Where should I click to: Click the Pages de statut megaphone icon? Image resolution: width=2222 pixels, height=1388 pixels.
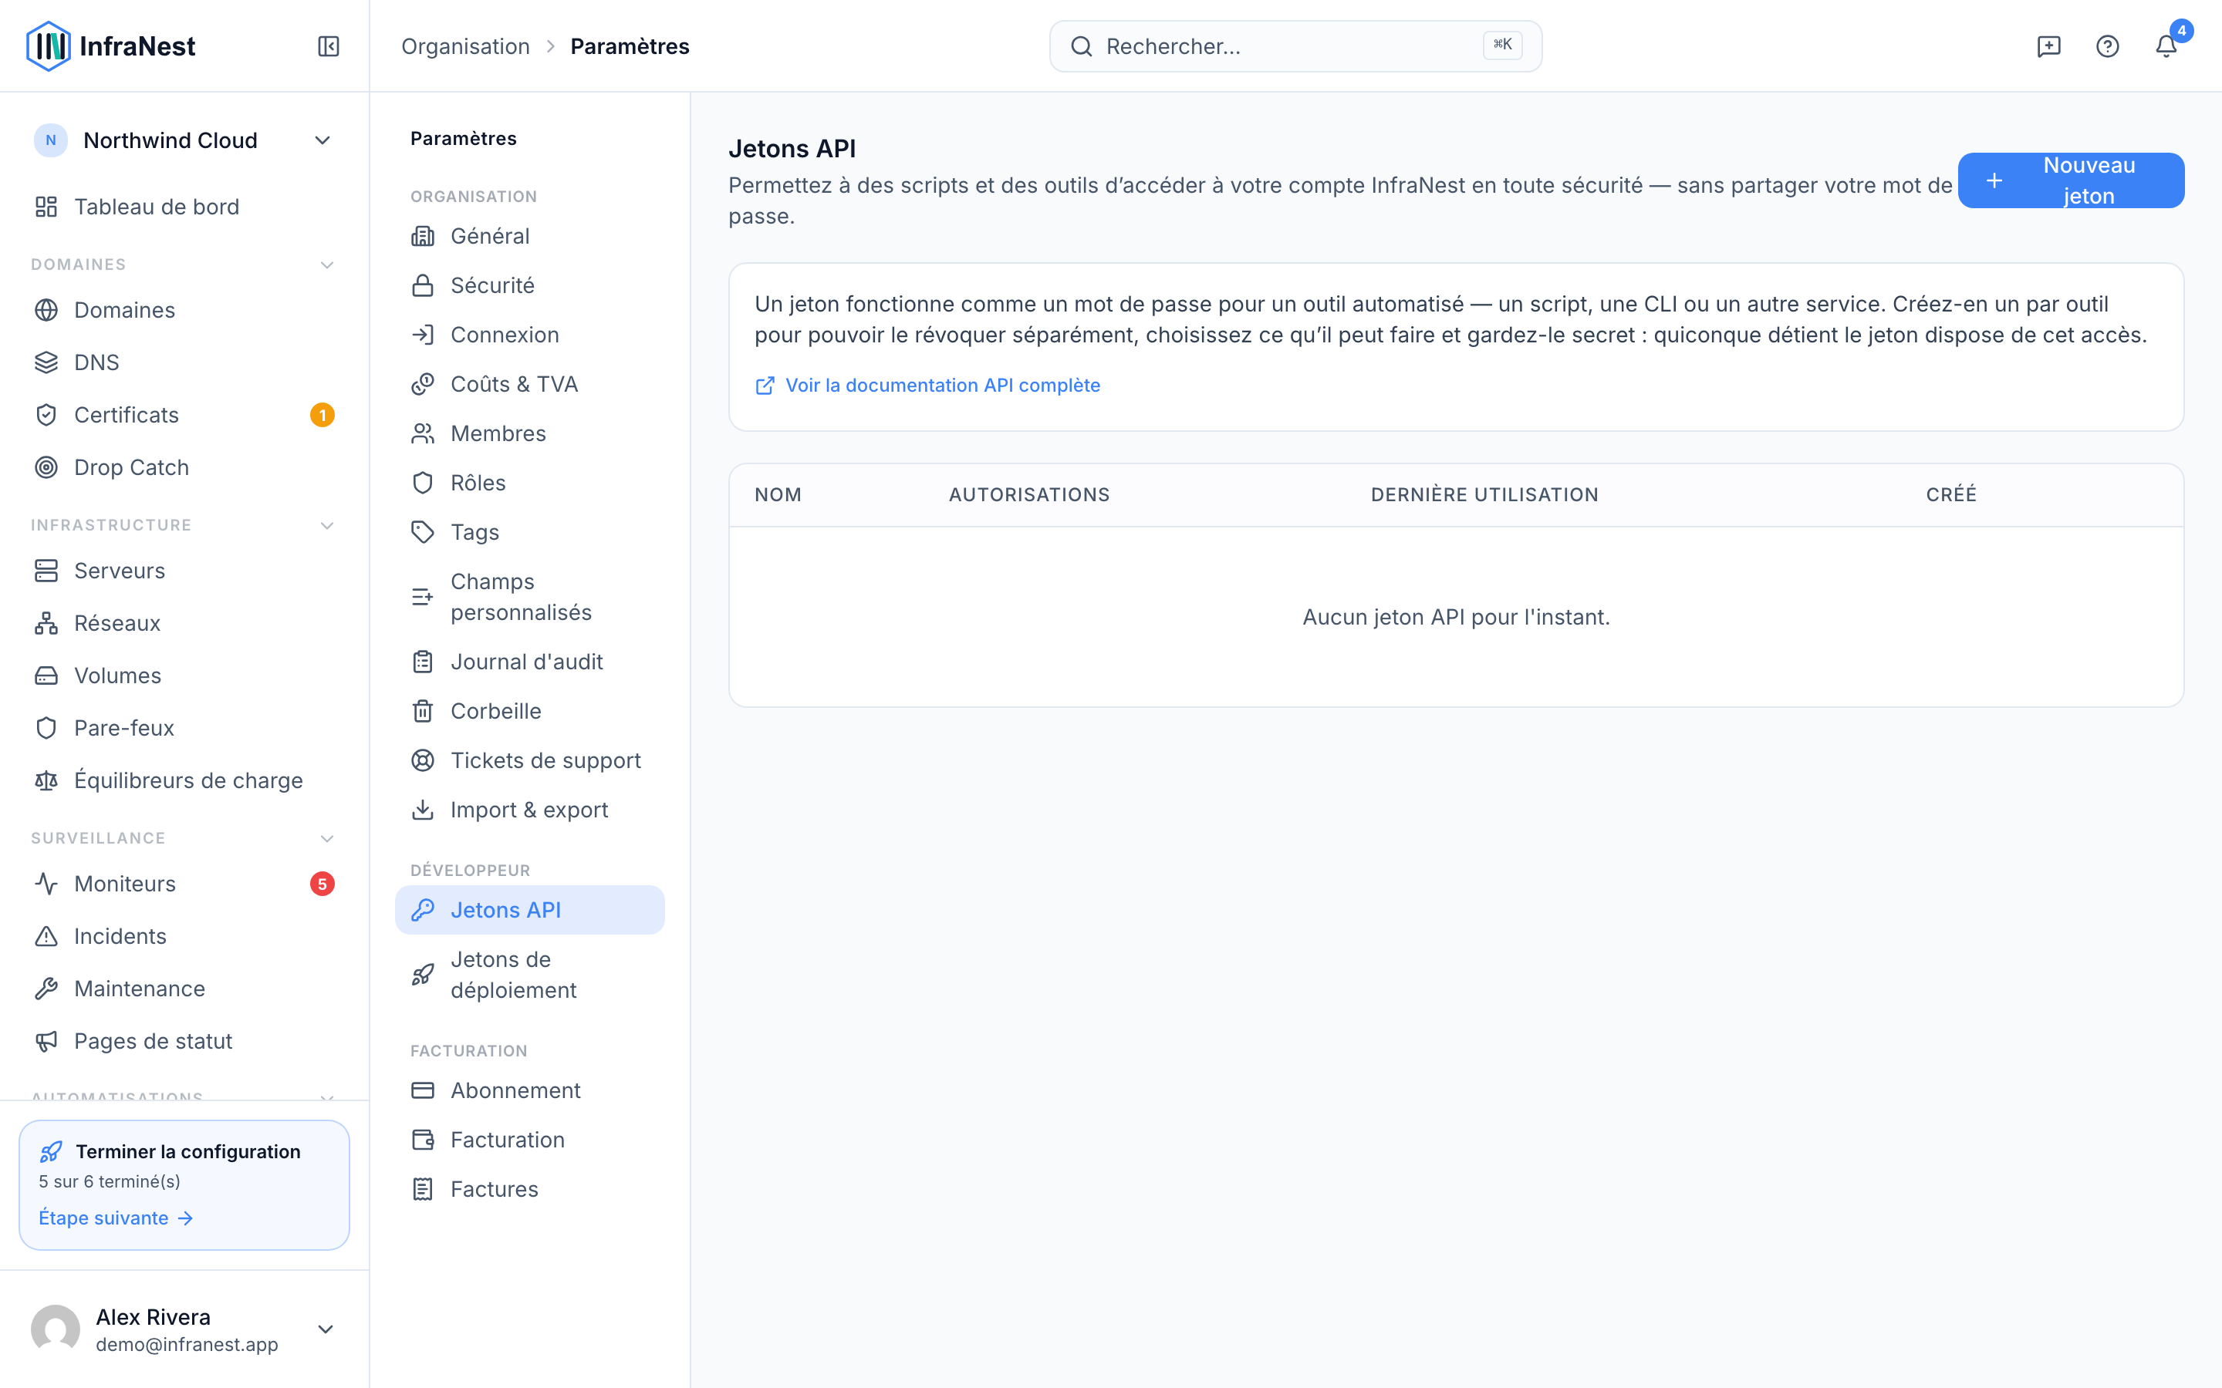[x=46, y=1041]
